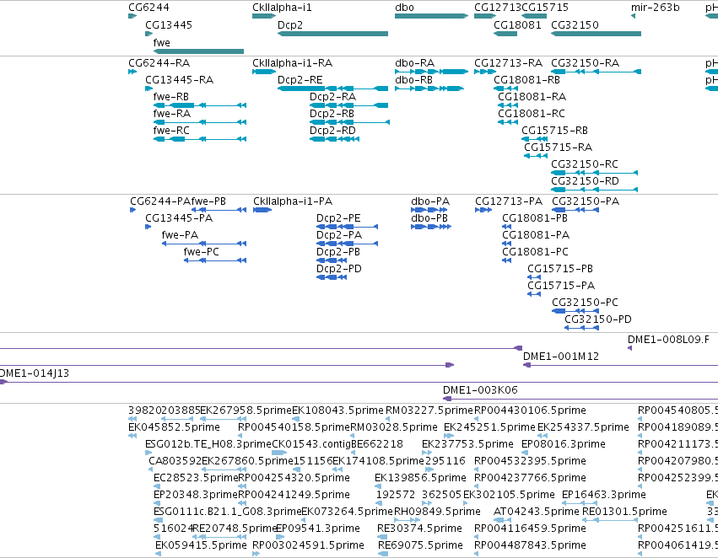Screen dimensions: 718x558
Task: Open the CG32150-RC transcript label
Action: coord(585,164)
